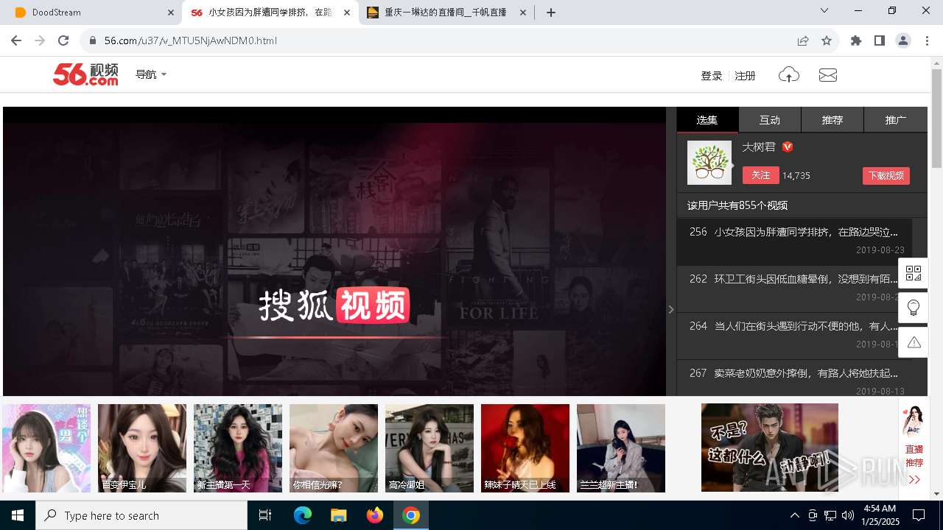Open the Chrome profile avatar icon
Screen dimensions: 943x530
[x=903, y=40]
